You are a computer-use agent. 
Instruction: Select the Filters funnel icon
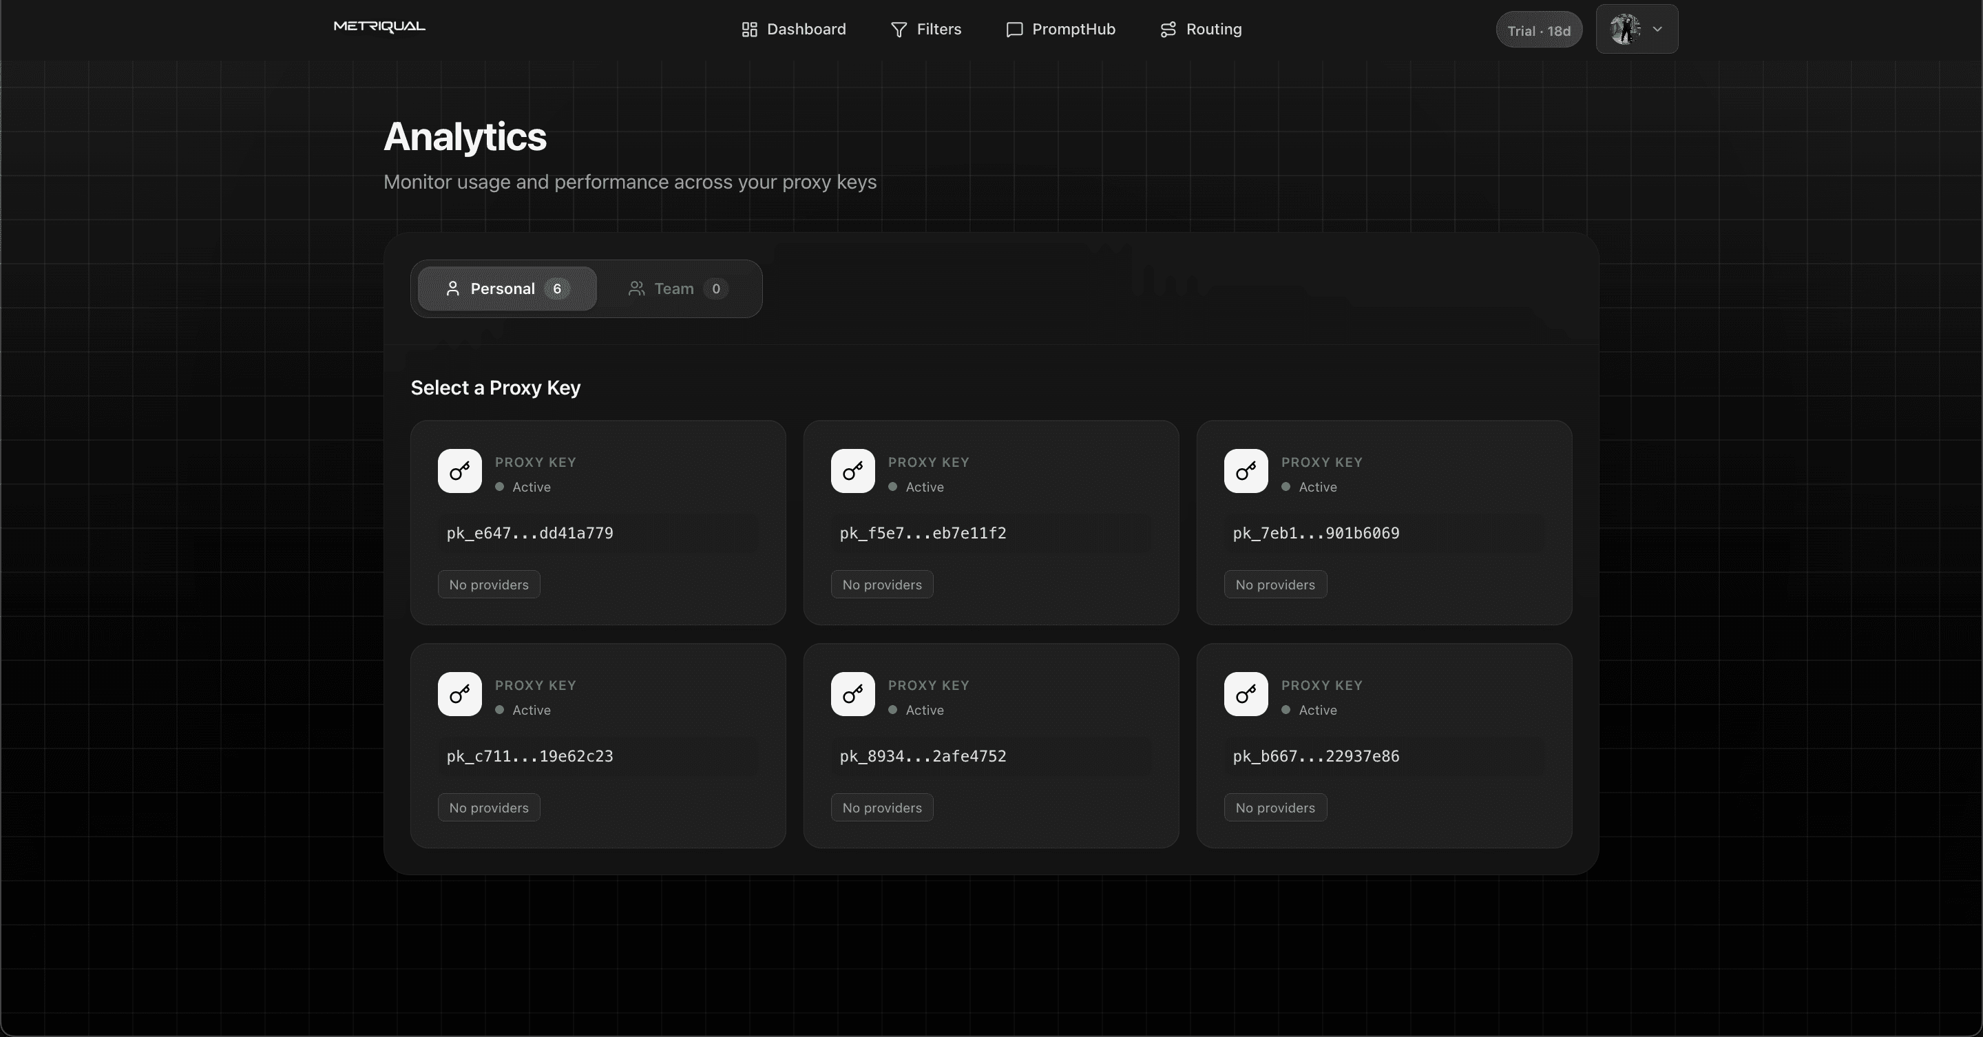[899, 29]
